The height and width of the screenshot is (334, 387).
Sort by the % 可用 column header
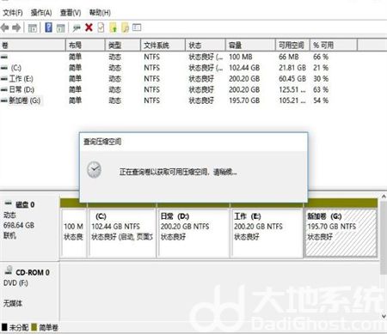[x=334, y=46]
